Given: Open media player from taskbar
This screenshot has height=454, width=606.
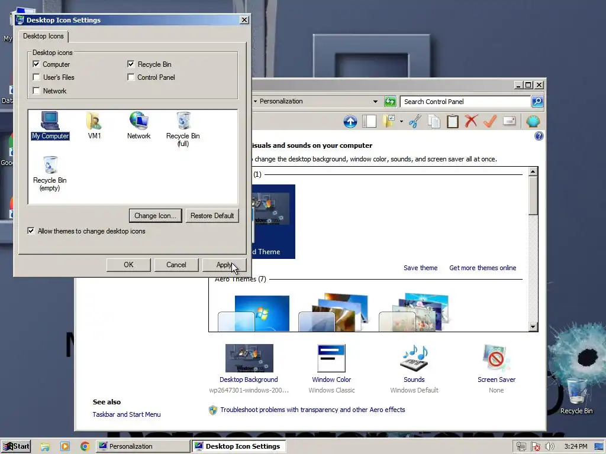Looking at the screenshot, I should [65, 446].
